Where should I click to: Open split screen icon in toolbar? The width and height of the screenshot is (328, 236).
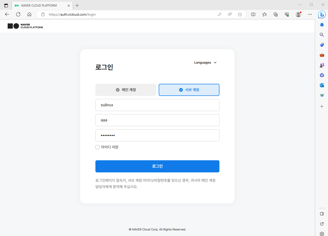pos(253,14)
